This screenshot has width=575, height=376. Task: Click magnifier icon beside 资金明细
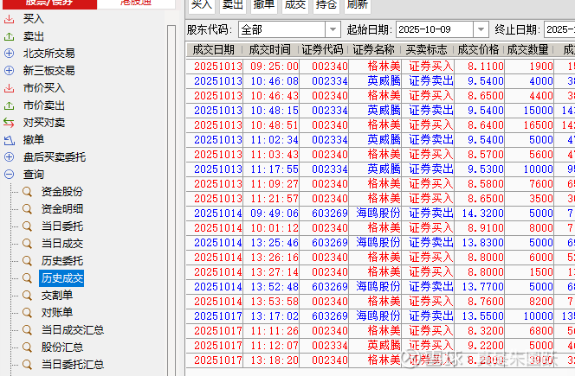pyautogui.click(x=27, y=209)
